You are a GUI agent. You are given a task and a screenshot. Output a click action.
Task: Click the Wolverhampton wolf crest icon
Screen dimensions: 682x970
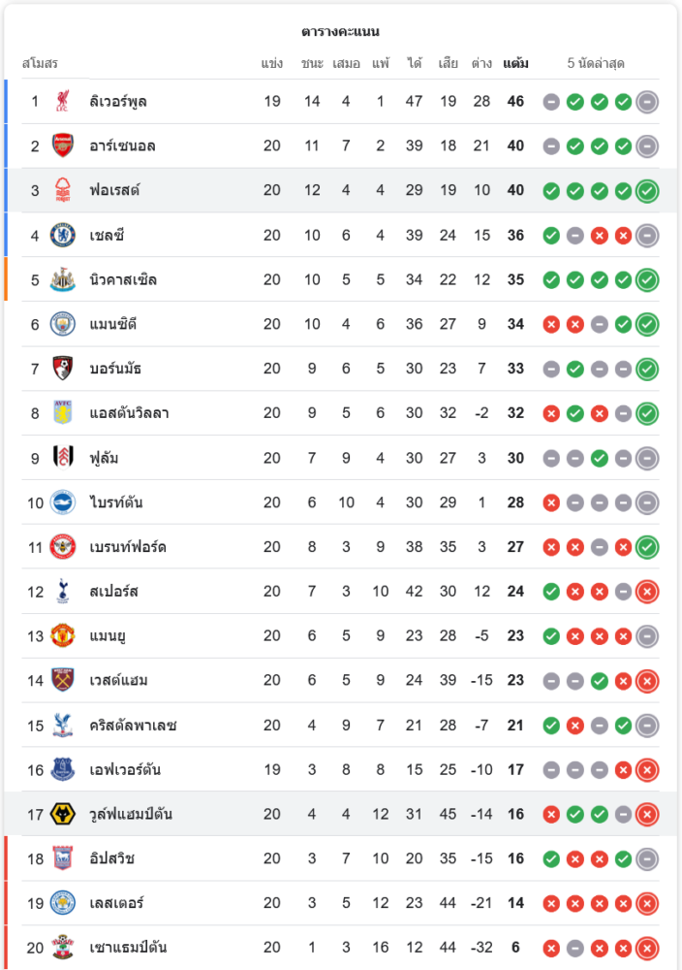point(63,815)
